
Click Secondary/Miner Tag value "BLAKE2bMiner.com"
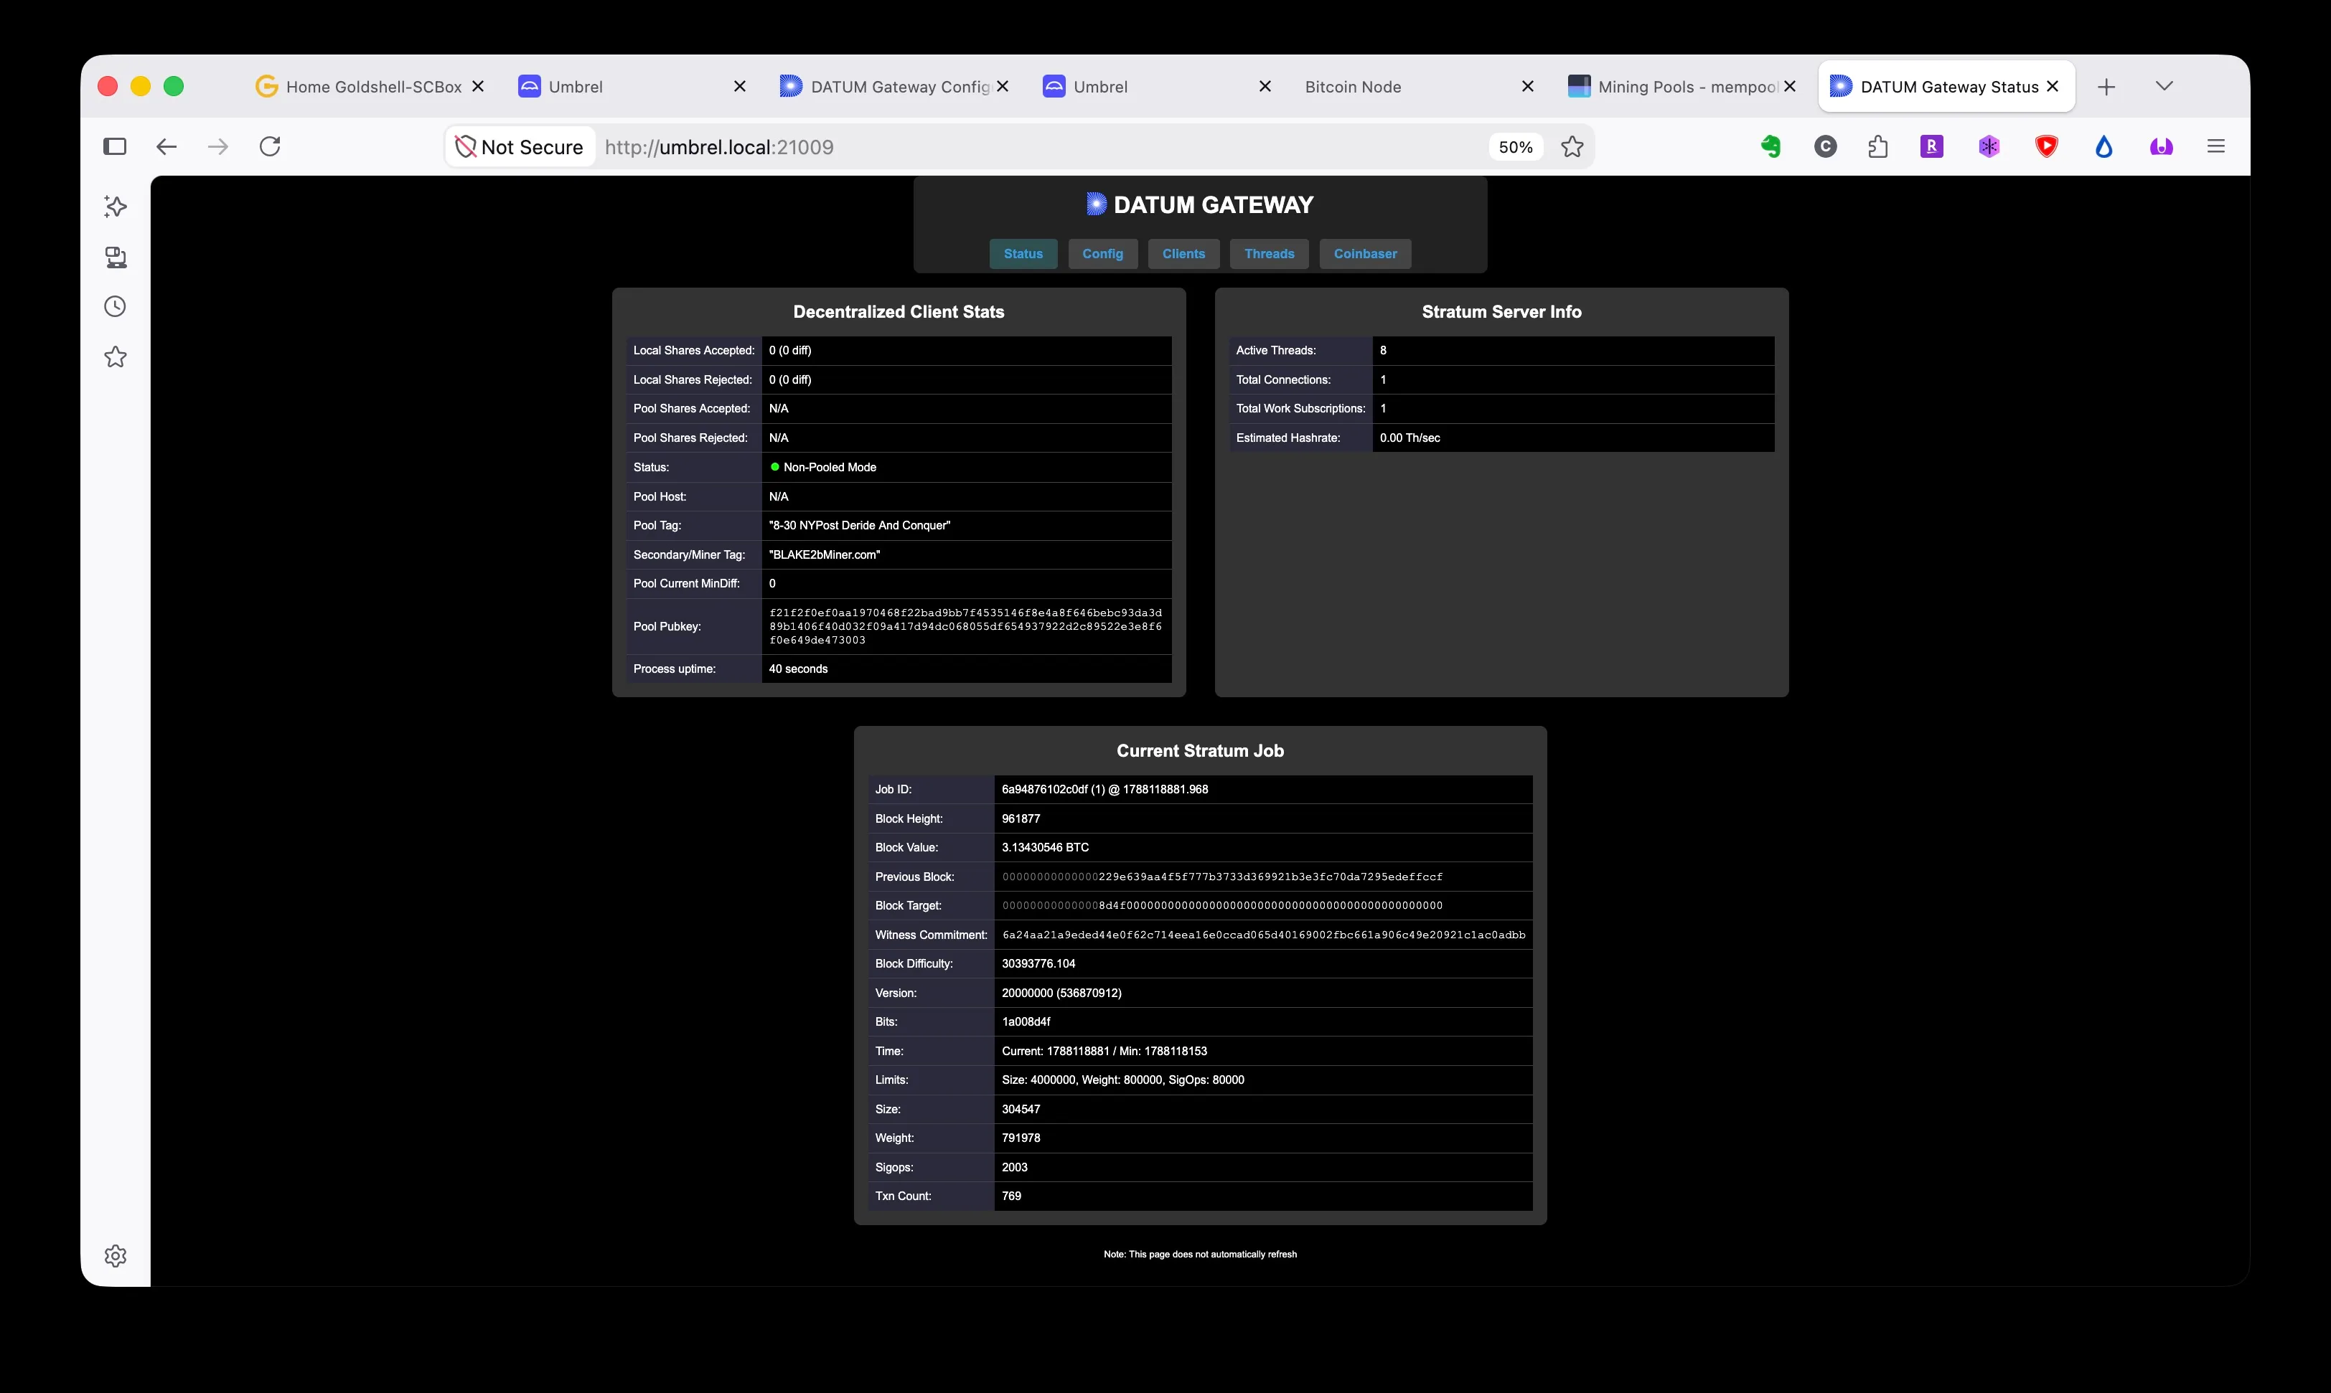point(825,554)
